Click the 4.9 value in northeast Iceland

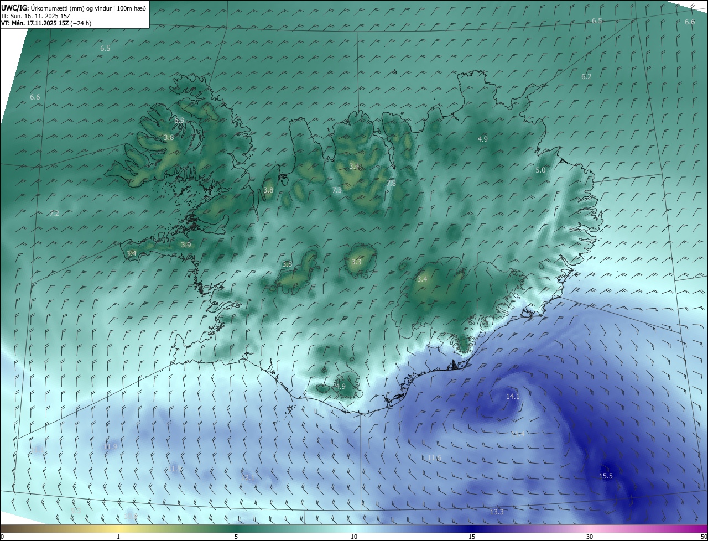click(483, 139)
